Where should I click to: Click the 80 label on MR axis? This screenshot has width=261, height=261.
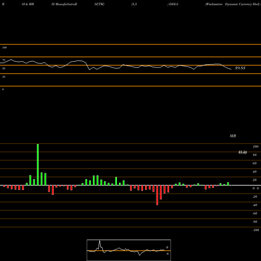(255, 155)
